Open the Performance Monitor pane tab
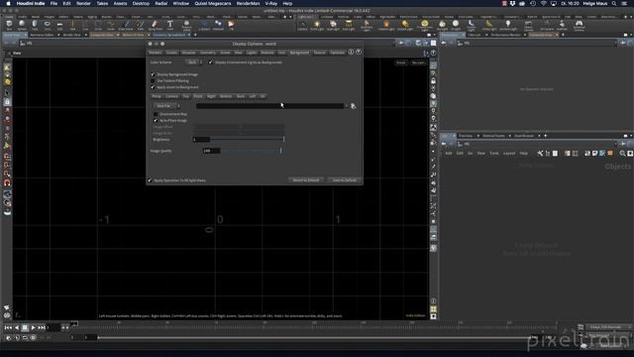The image size is (634, 357). pos(505,35)
